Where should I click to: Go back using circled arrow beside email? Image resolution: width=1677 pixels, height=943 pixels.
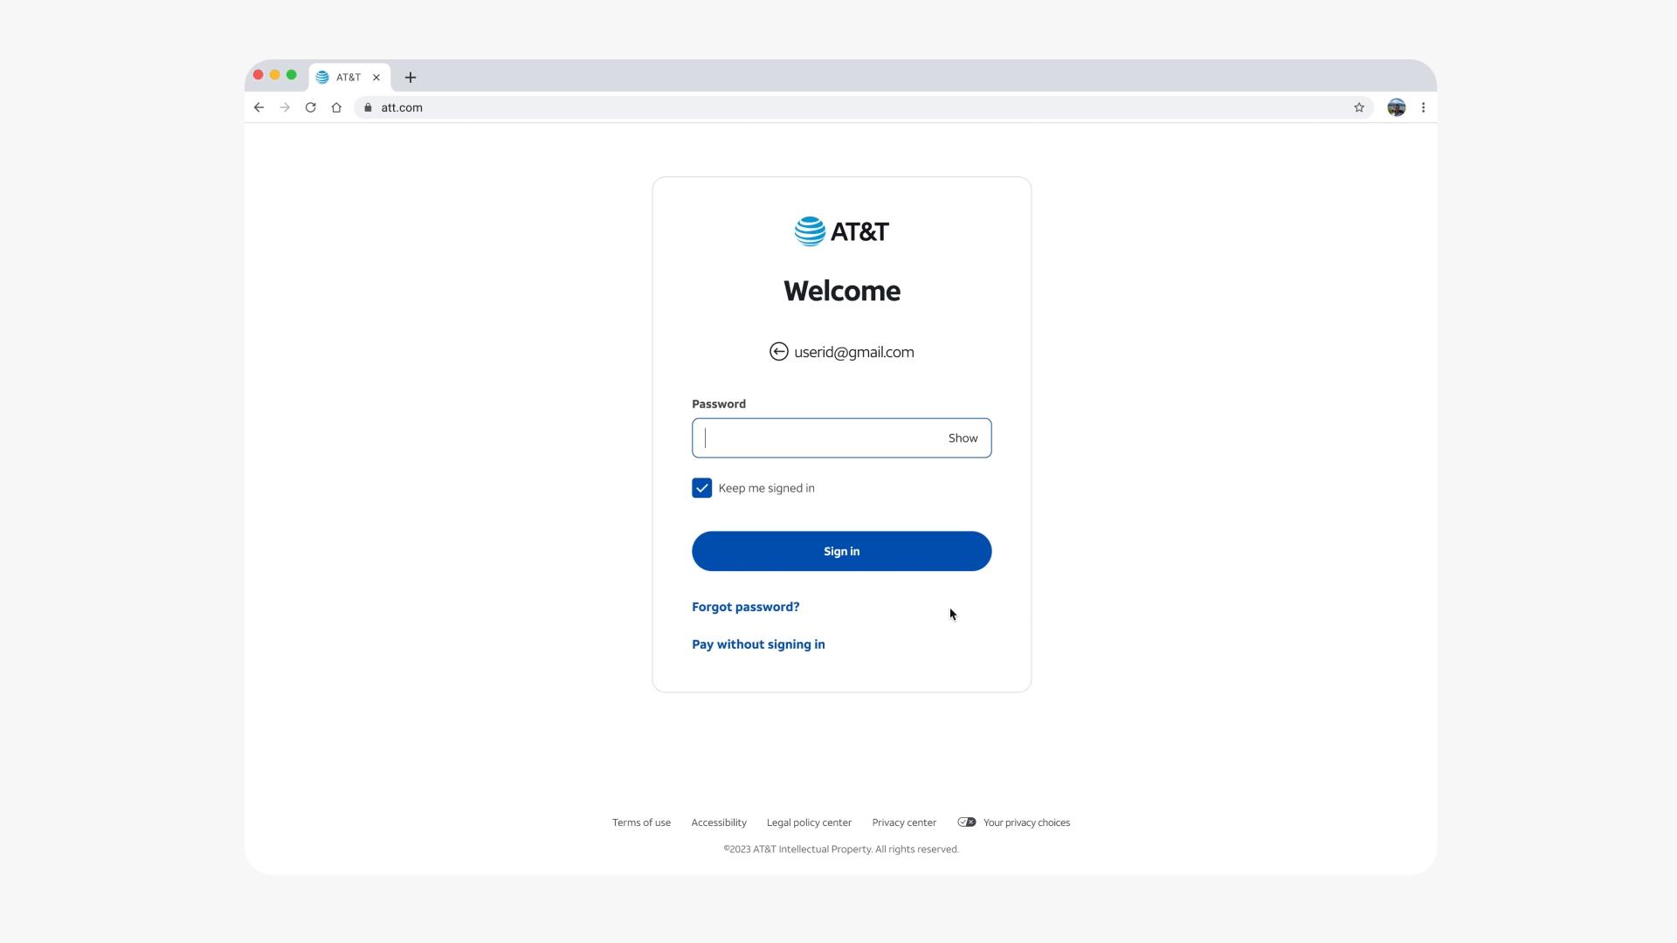779,352
